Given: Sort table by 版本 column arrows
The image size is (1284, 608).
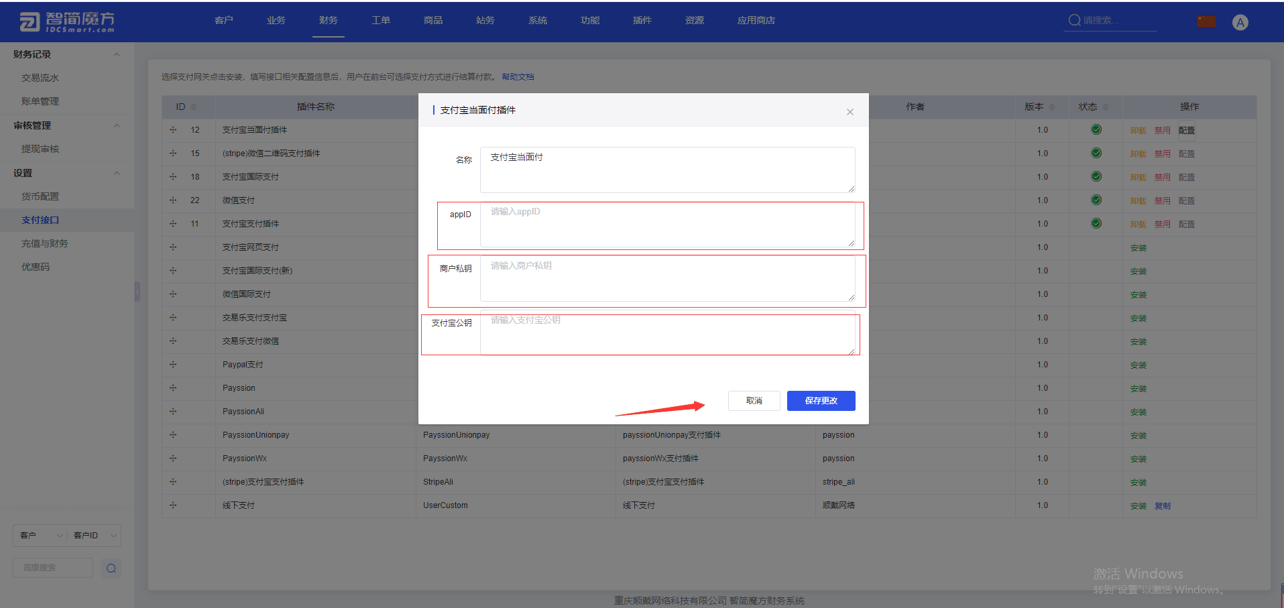Looking at the screenshot, I should 1051,107.
